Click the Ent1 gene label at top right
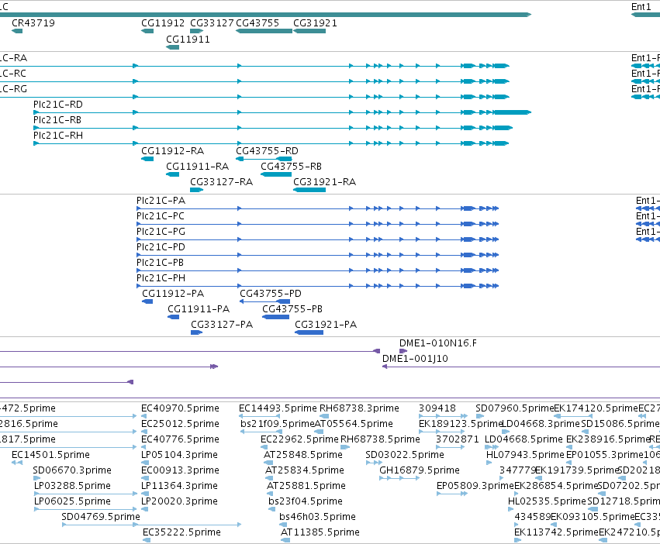Viewport: 660px width, 544px height. click(x=641, y=7)
